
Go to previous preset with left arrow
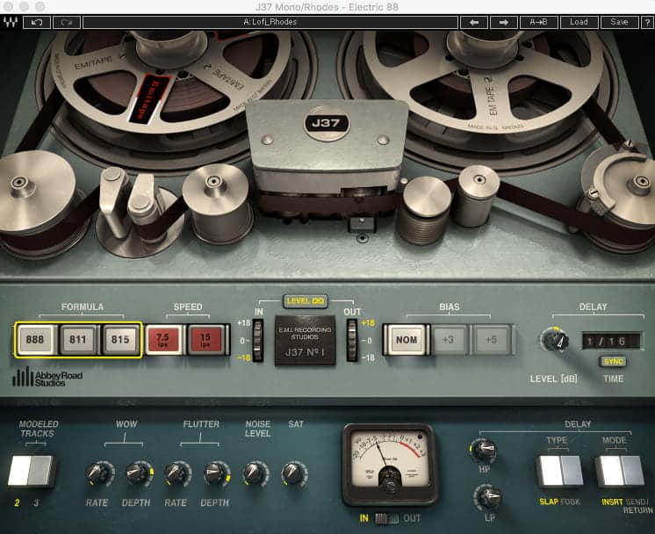click(474, 22)
